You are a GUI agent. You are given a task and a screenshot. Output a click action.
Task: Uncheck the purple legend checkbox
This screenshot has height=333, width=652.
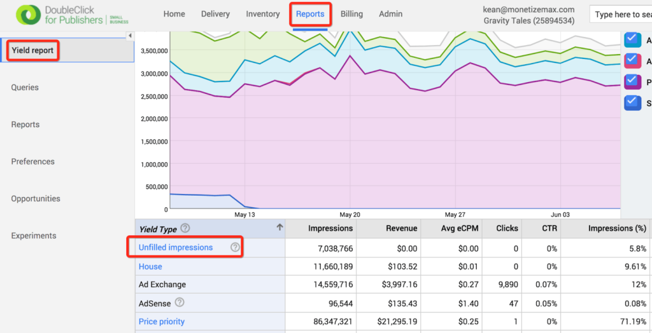point(632,81)
